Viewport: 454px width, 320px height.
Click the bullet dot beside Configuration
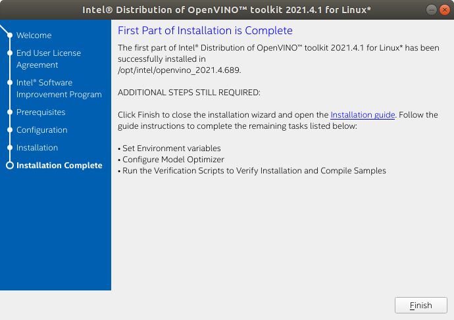point(9,130)
